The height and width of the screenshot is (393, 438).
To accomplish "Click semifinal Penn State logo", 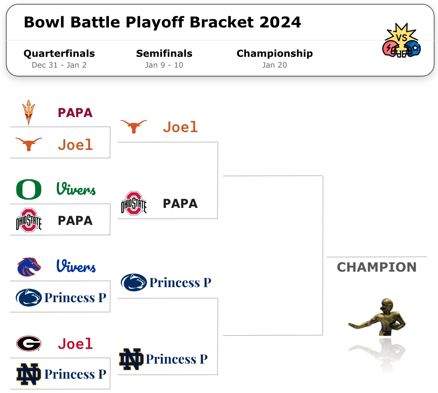I will click(134, 282).
